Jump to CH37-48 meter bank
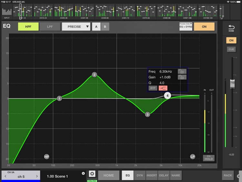This screenshot has width=242, height=182. click(84, 12)
